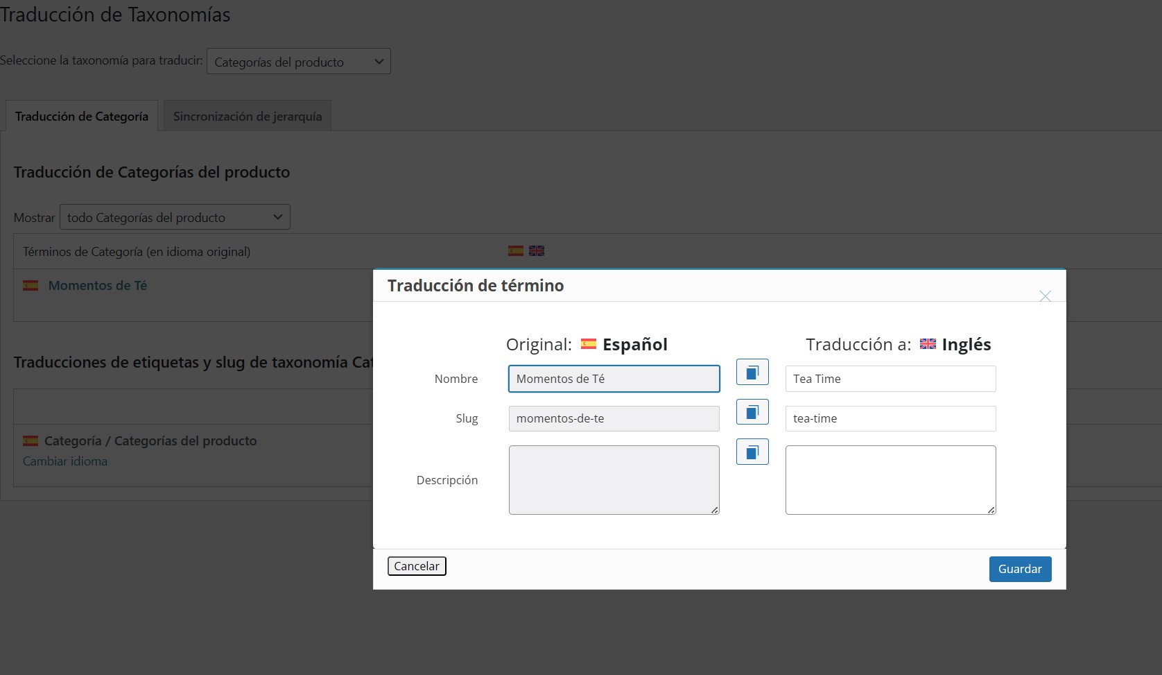Click the Spanish flag in table header

pos(516,251)
